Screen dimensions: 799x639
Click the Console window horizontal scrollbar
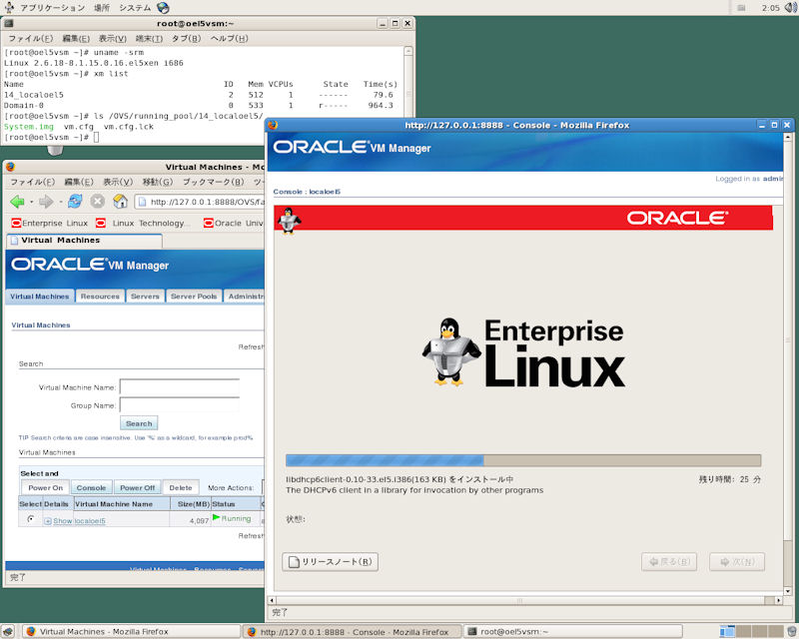525,600
